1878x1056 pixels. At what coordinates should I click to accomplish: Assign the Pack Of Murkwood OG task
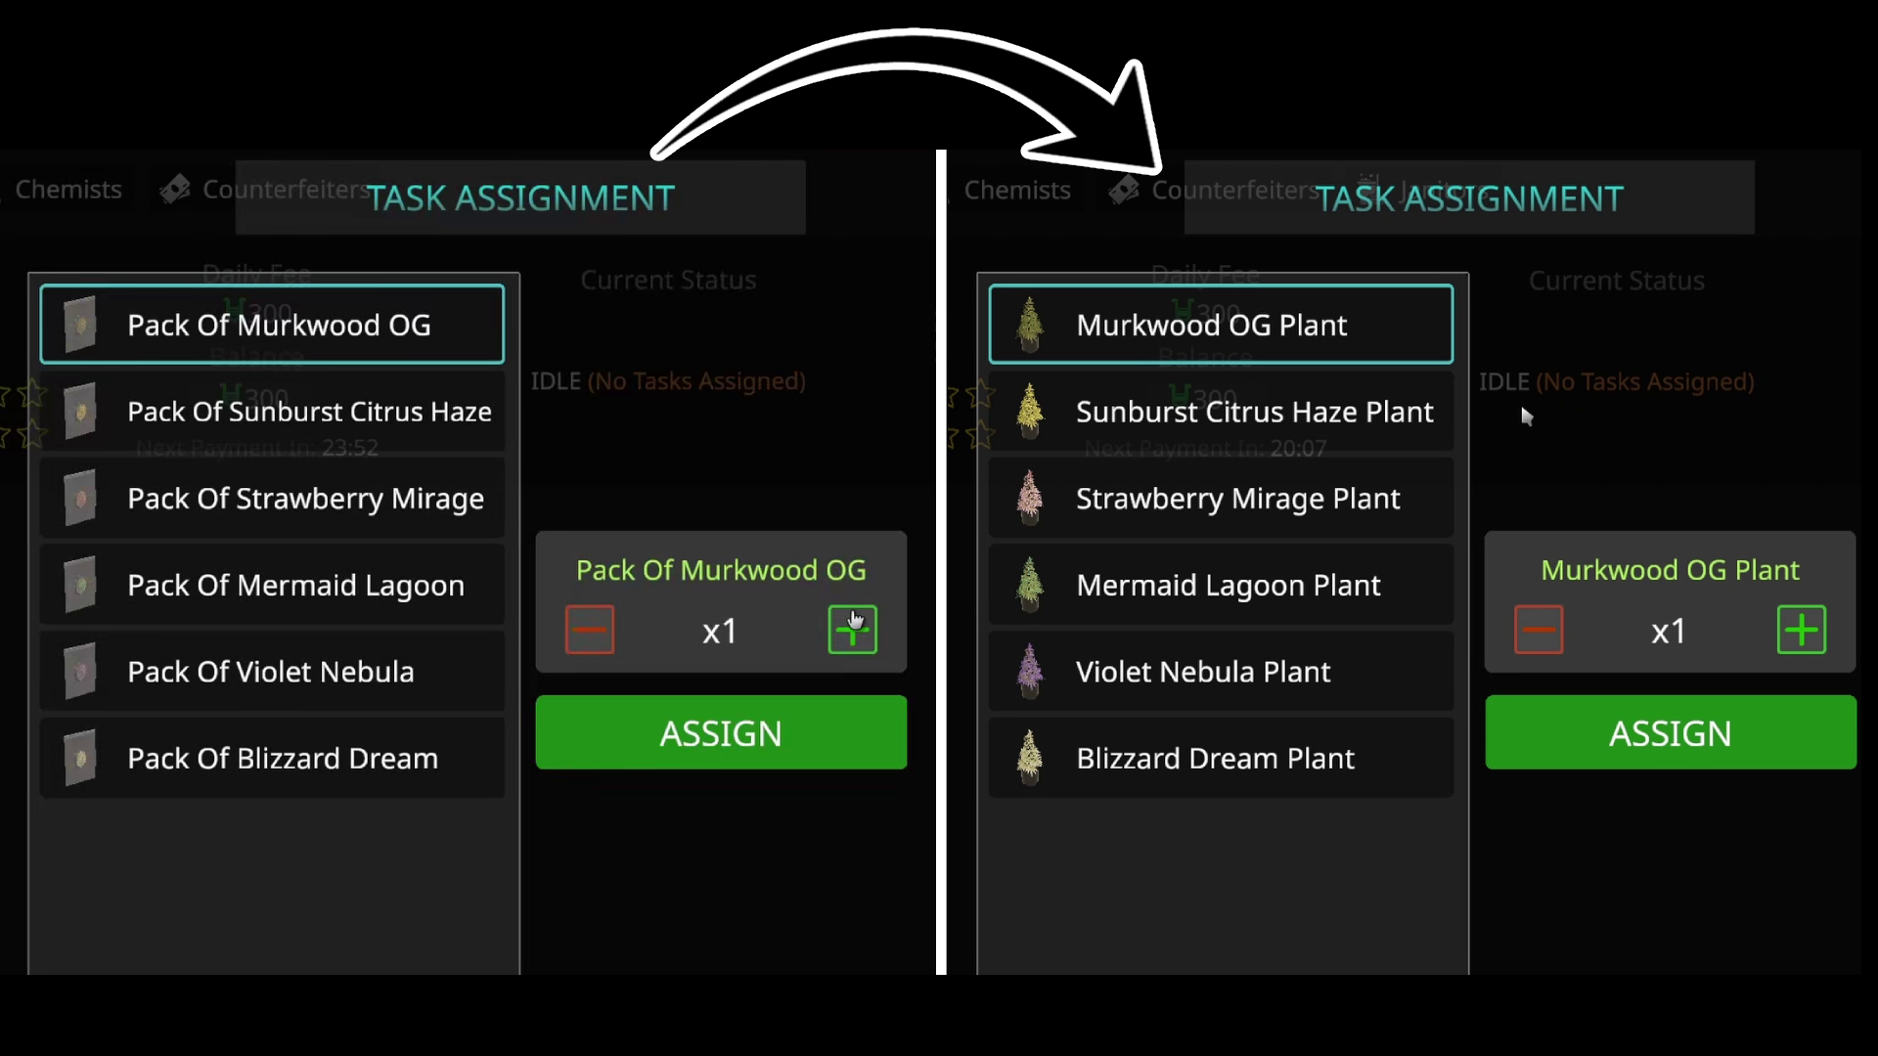point(721,732)
